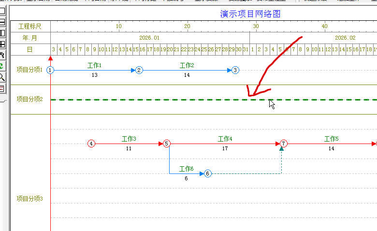This screenshot has width=377, height=231.
Task: Click red node 5 on critical path
Action: pyautogui.click(x=166, y=144)
